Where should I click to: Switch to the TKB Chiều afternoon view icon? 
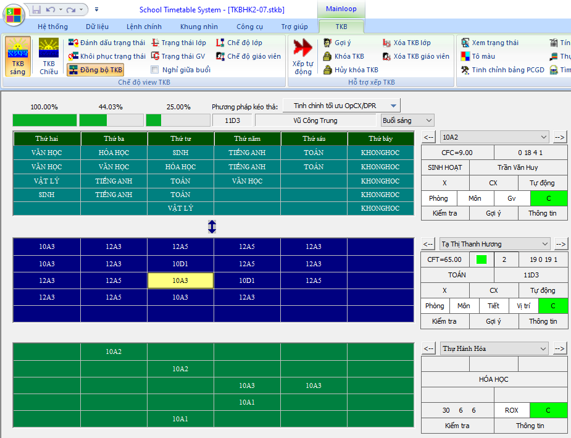tap(49, 48)
